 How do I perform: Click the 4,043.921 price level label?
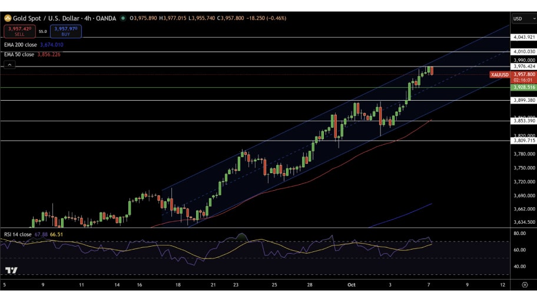523,37
